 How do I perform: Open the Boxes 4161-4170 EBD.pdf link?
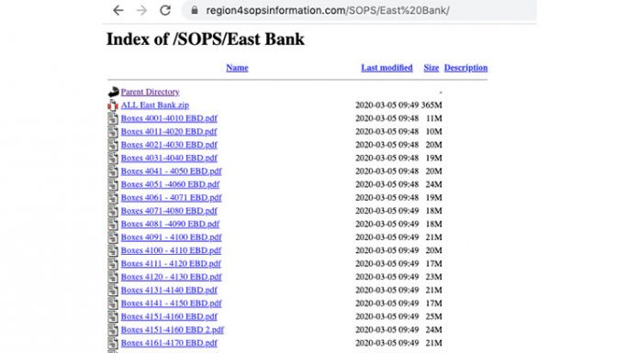pyautogui.click(x=169, y=343)
